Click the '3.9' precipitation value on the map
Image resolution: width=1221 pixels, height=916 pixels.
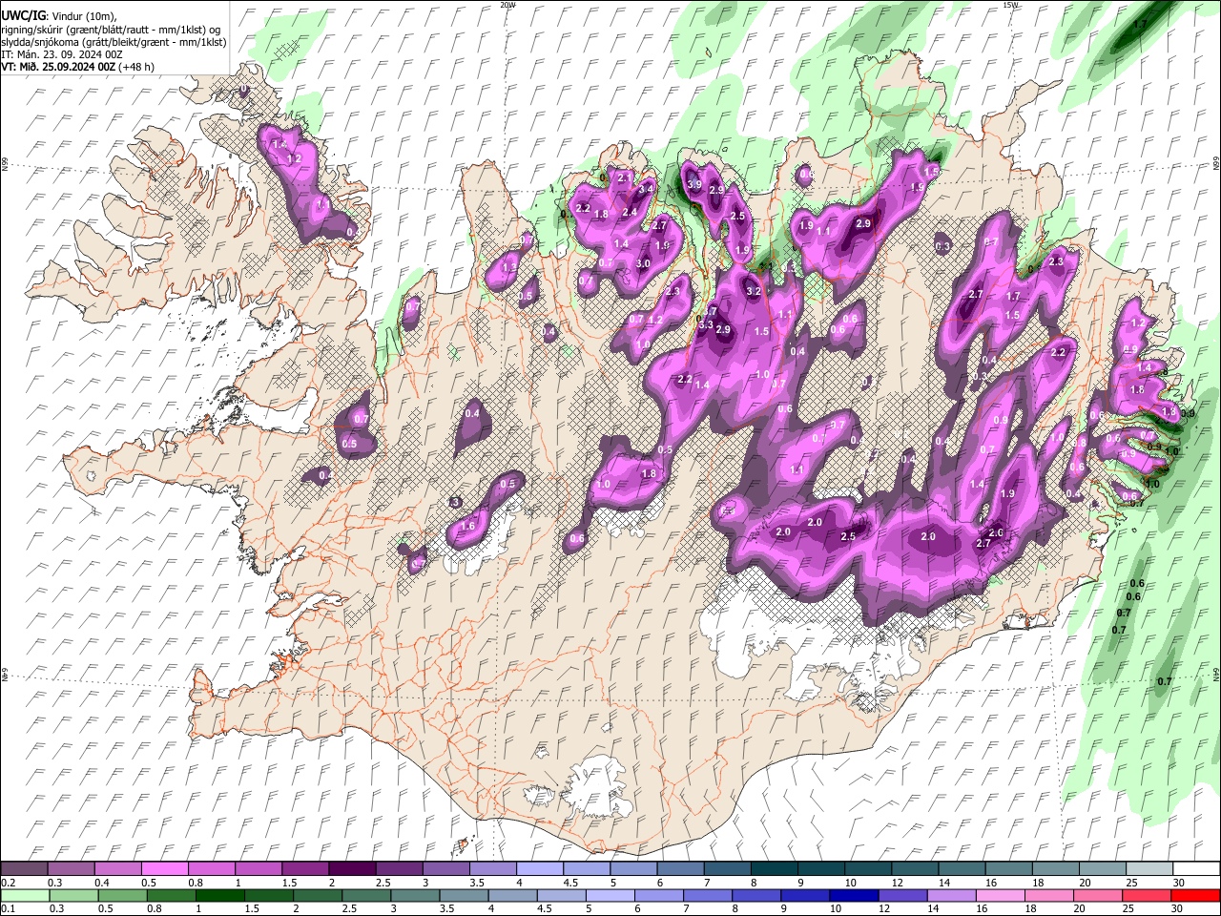point(694,185)
